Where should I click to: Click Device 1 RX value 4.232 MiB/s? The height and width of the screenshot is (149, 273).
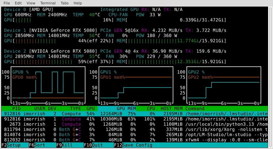tap(167, 30)
